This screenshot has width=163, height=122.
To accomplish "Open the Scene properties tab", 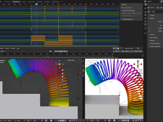I will pos(145,21).
